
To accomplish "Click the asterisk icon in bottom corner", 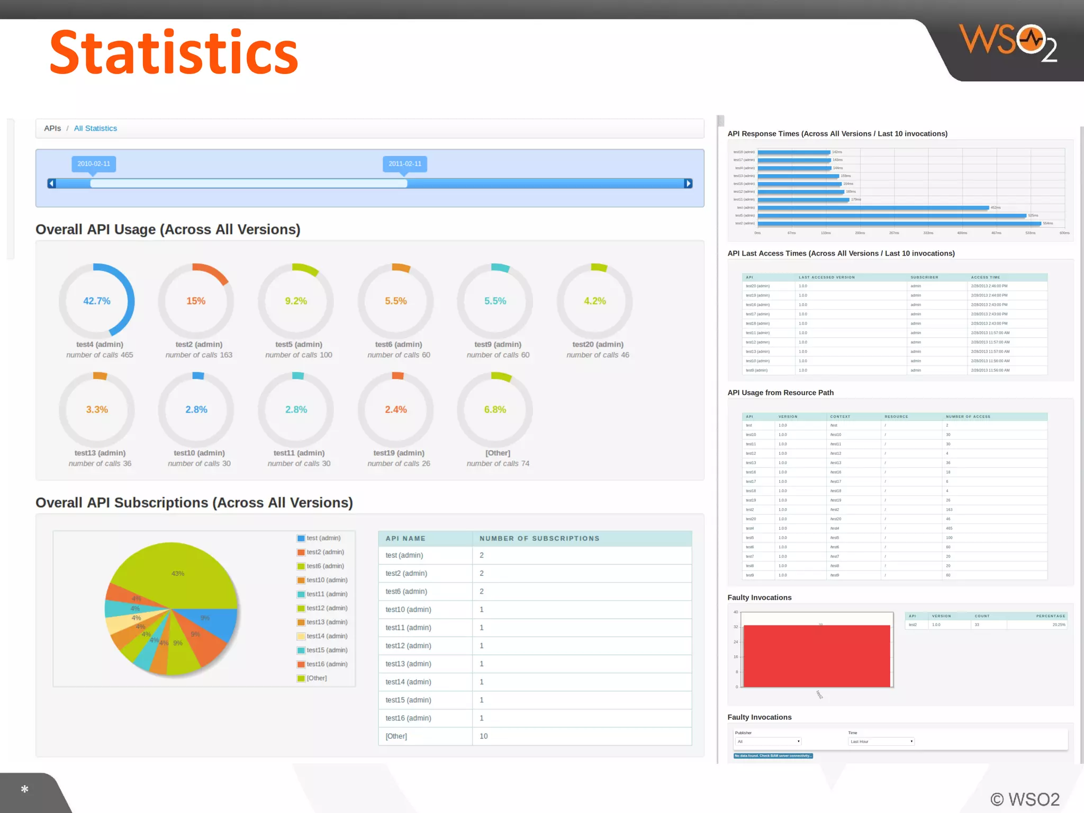I will (24, 789).
